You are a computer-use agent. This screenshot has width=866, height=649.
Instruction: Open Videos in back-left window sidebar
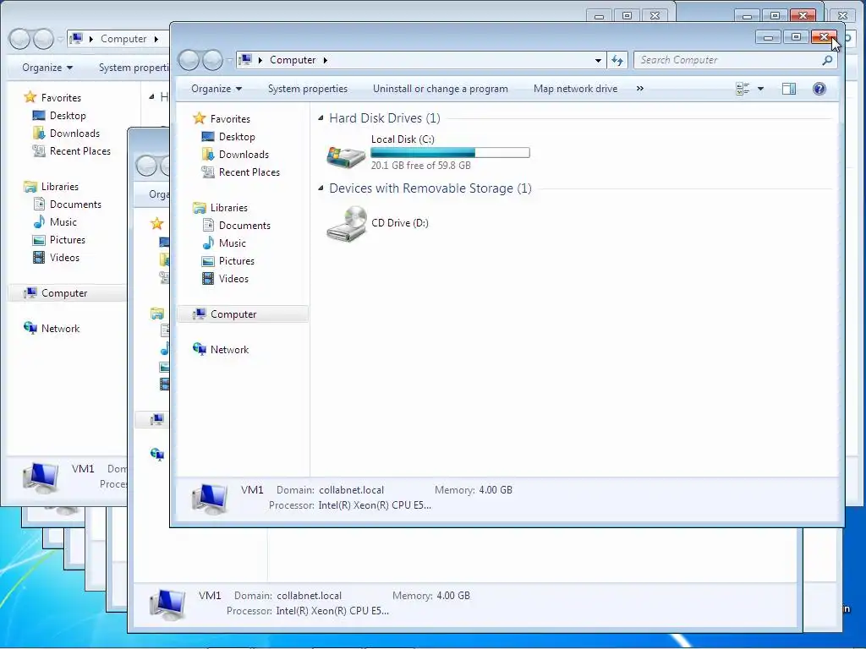coord(64,257)
